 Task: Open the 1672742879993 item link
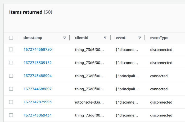37,102
